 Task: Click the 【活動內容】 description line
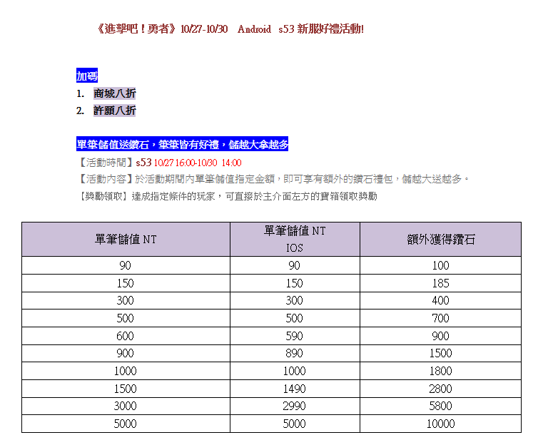(273, 179)
